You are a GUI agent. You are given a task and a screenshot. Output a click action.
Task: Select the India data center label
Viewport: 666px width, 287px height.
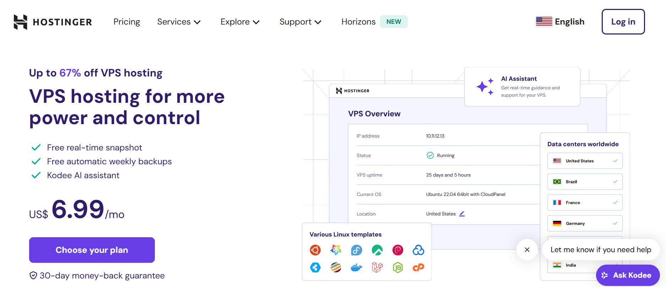[x=571, y=265]
